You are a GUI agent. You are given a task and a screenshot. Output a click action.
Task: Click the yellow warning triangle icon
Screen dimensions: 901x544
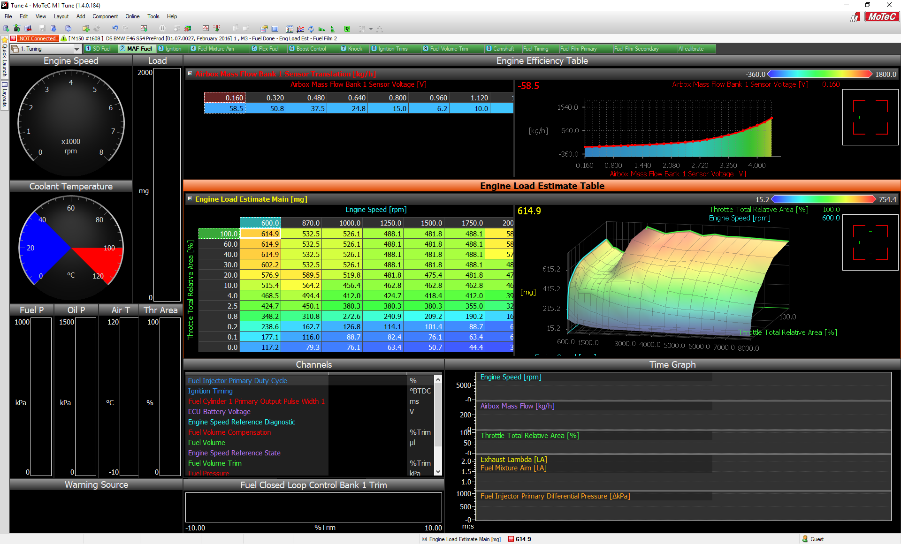[64, 38]
